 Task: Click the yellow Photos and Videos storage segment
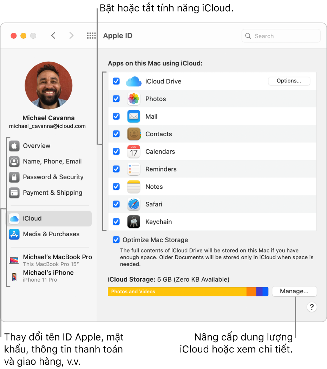point(177,292)
